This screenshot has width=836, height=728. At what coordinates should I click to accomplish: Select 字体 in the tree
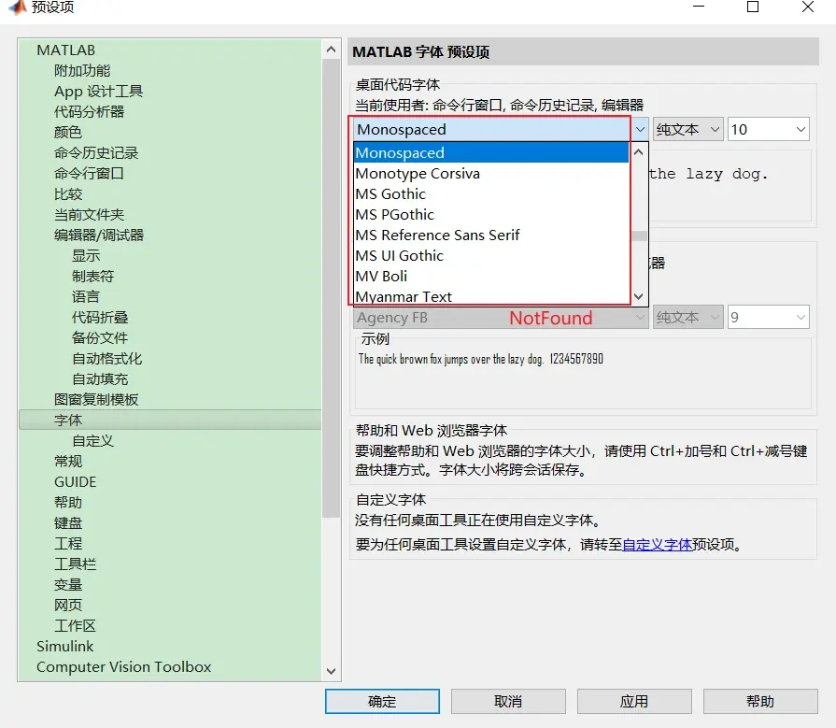point(170,421)
